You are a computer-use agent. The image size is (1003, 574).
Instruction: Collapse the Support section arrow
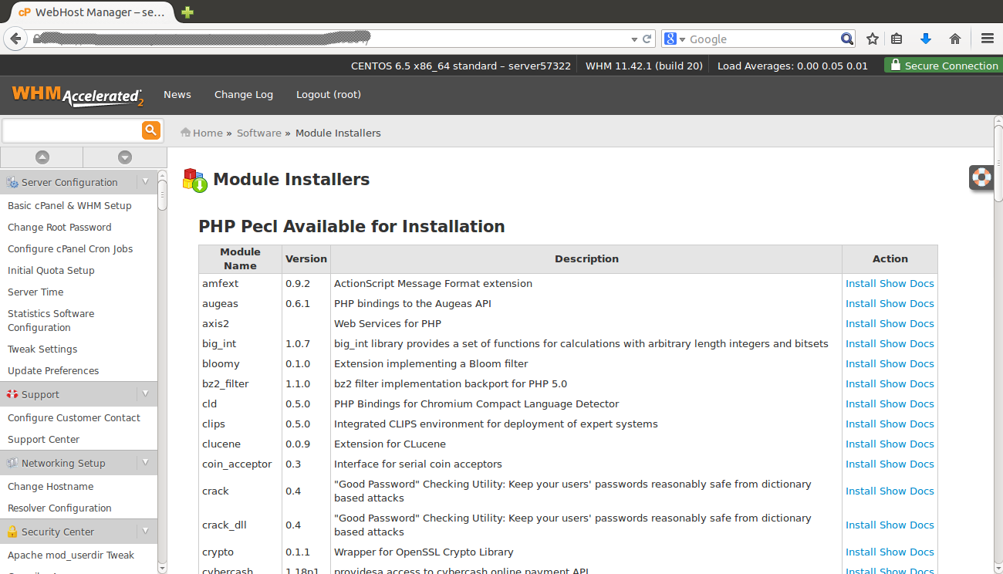(x=145, y=393)
